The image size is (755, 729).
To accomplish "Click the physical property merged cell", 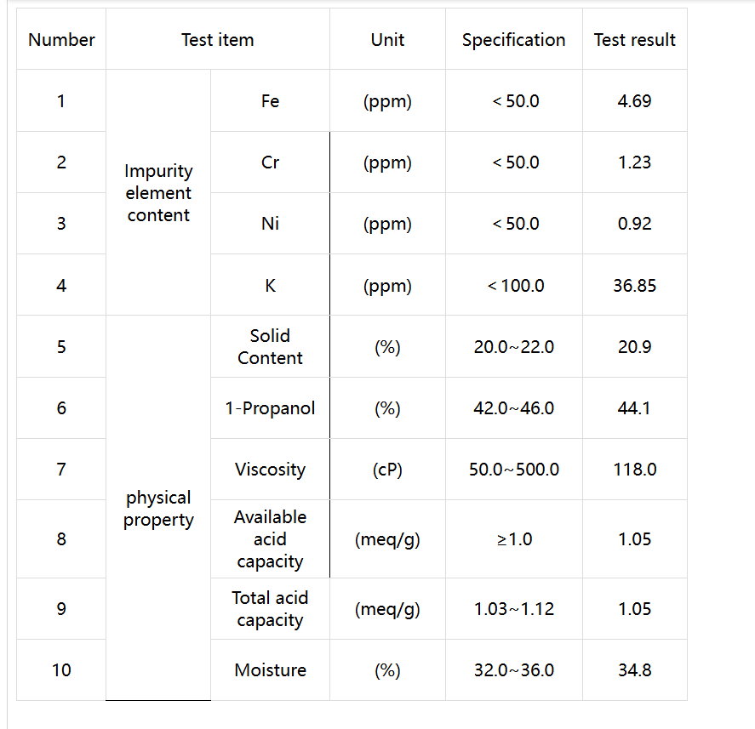I will 158,508.
